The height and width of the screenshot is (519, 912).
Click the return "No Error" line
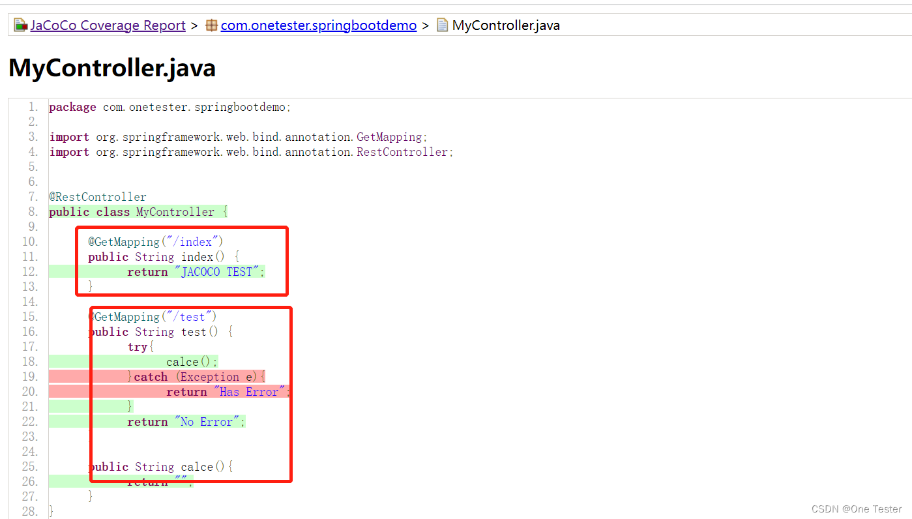coord(186,422)
